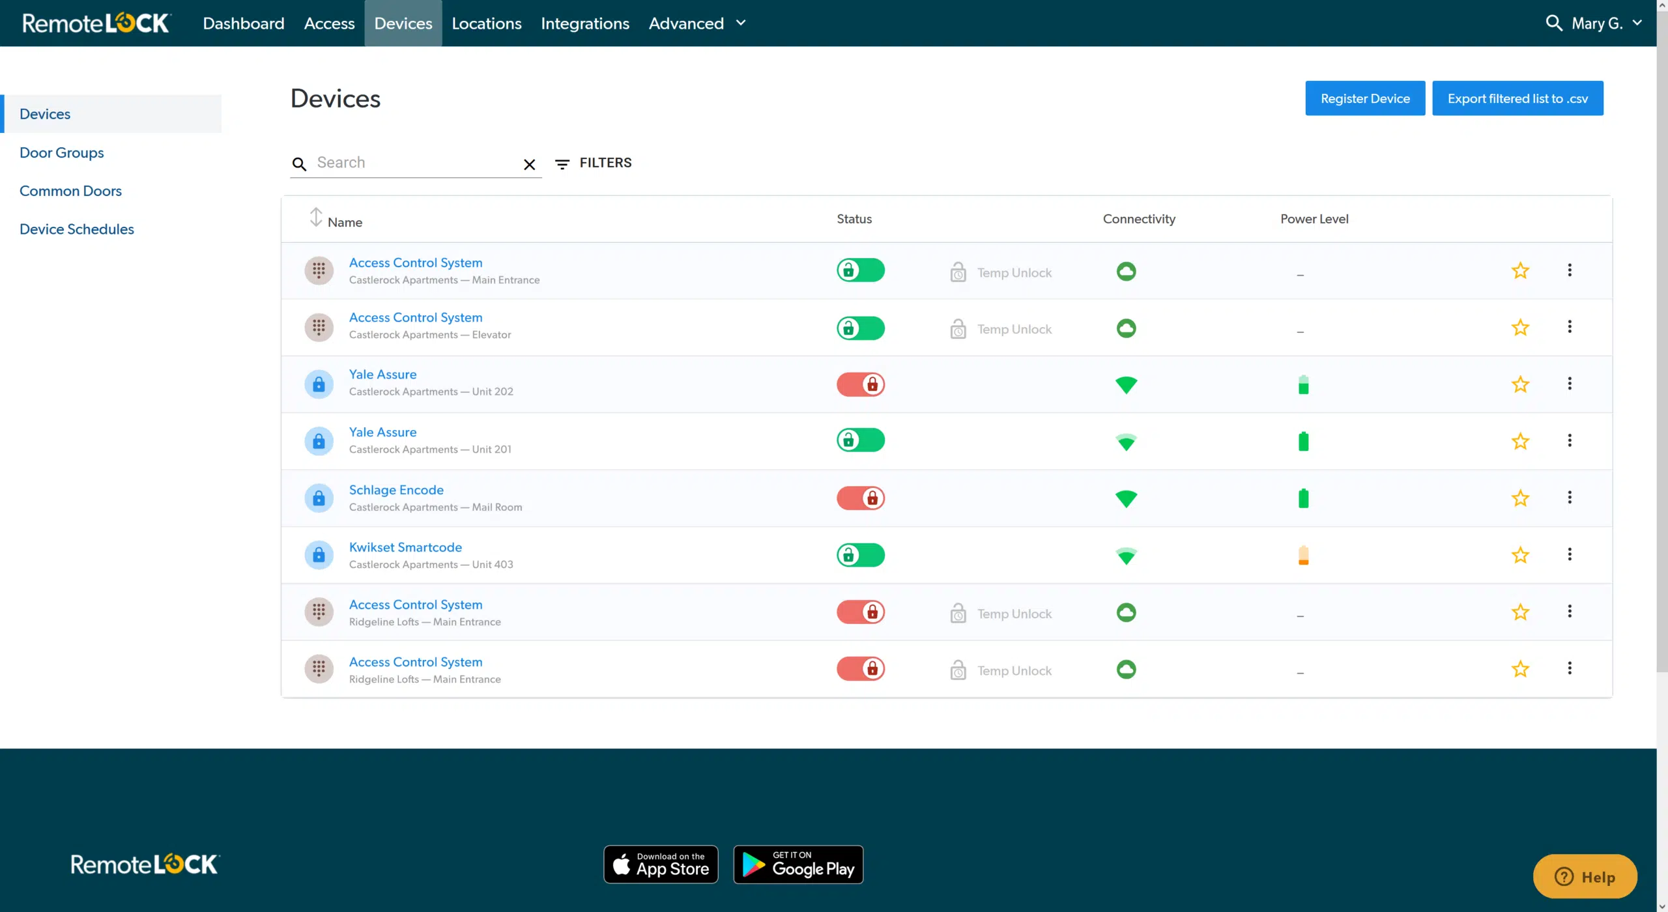Click the Download on the App Store badge
Image resolution: width=1668 pixels, height=912 pixels.
click(661, 864)
